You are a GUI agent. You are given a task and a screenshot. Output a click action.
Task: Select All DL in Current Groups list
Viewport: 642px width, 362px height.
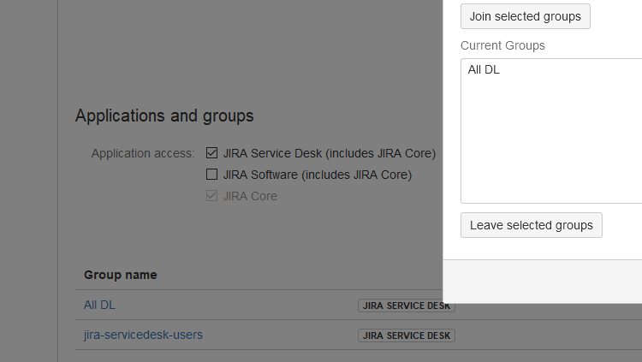click(x=484, y=69)
